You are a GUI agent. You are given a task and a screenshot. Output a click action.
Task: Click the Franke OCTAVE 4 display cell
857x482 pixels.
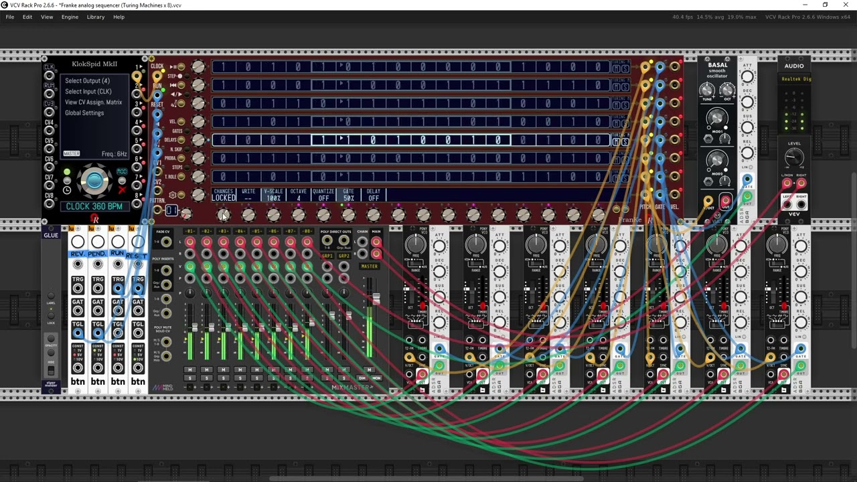click(299, 195)
